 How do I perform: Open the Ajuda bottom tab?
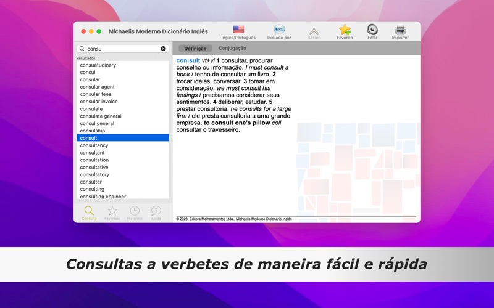(156, 213)
